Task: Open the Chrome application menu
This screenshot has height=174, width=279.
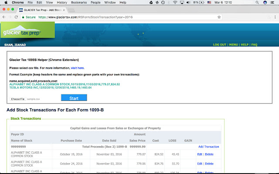Action: 17,3
